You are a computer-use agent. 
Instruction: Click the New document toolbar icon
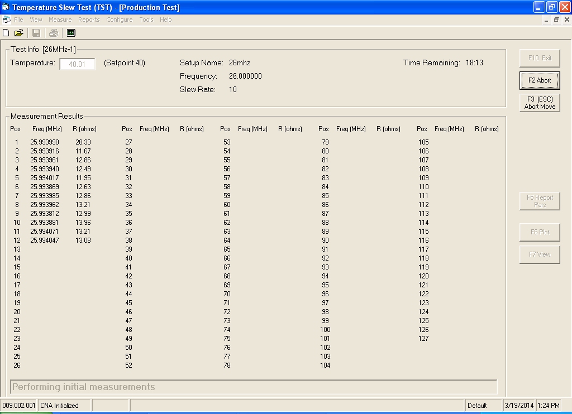click(6, 33)
